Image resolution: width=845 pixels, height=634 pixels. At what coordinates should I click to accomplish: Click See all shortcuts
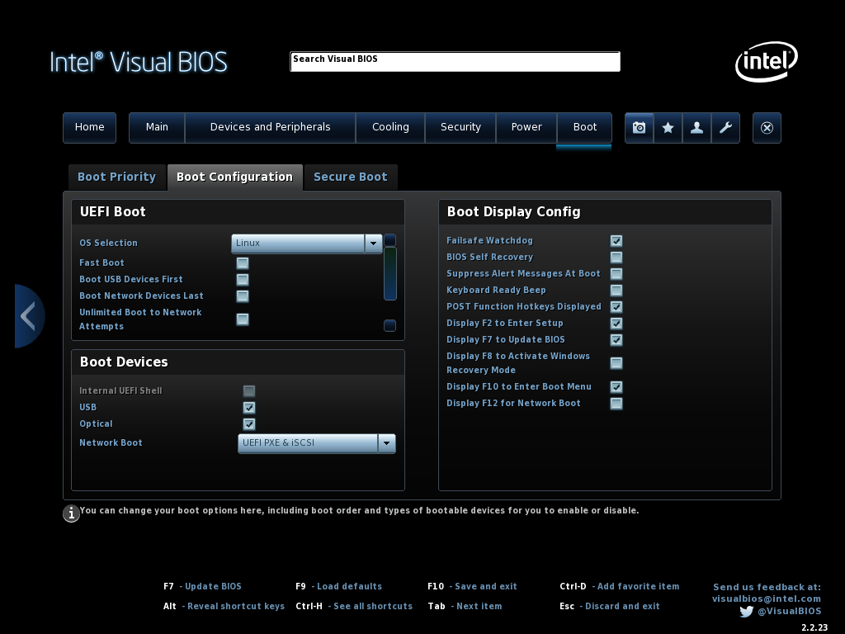coord(354,607)
